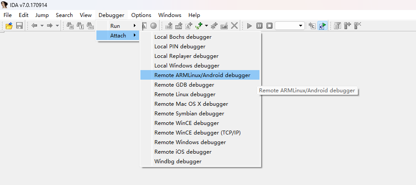This screenshot has width=416, height=185.
Task: Click the pencil rename/edit toolbar icon
Action: coord(224,26)
